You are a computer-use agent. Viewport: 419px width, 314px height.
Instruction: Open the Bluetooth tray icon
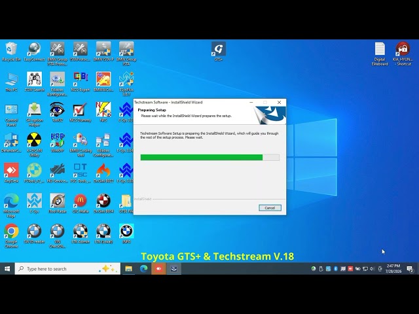pyautogui.click(x=336, y=269)
